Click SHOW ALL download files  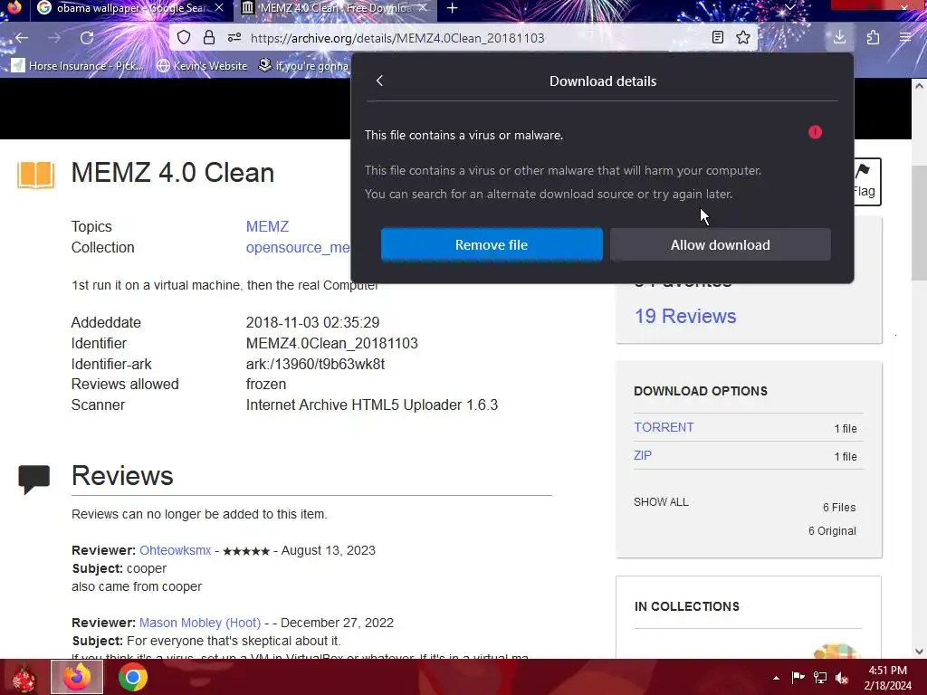pos(661,501)
